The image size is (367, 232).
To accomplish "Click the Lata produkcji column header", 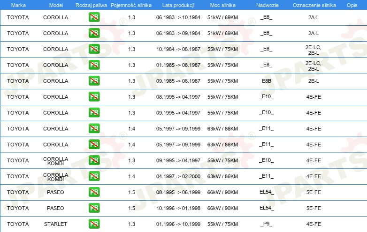I will pyautogui.click(x=178, y=5).
